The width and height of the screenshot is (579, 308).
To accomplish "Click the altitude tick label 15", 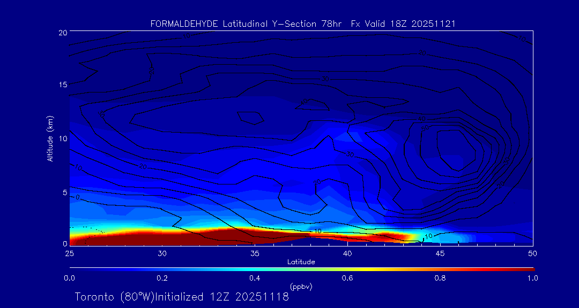I will [x=62, y=85].
